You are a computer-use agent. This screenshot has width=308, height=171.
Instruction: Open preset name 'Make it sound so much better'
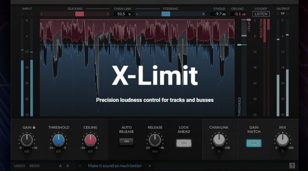point(115,166)
